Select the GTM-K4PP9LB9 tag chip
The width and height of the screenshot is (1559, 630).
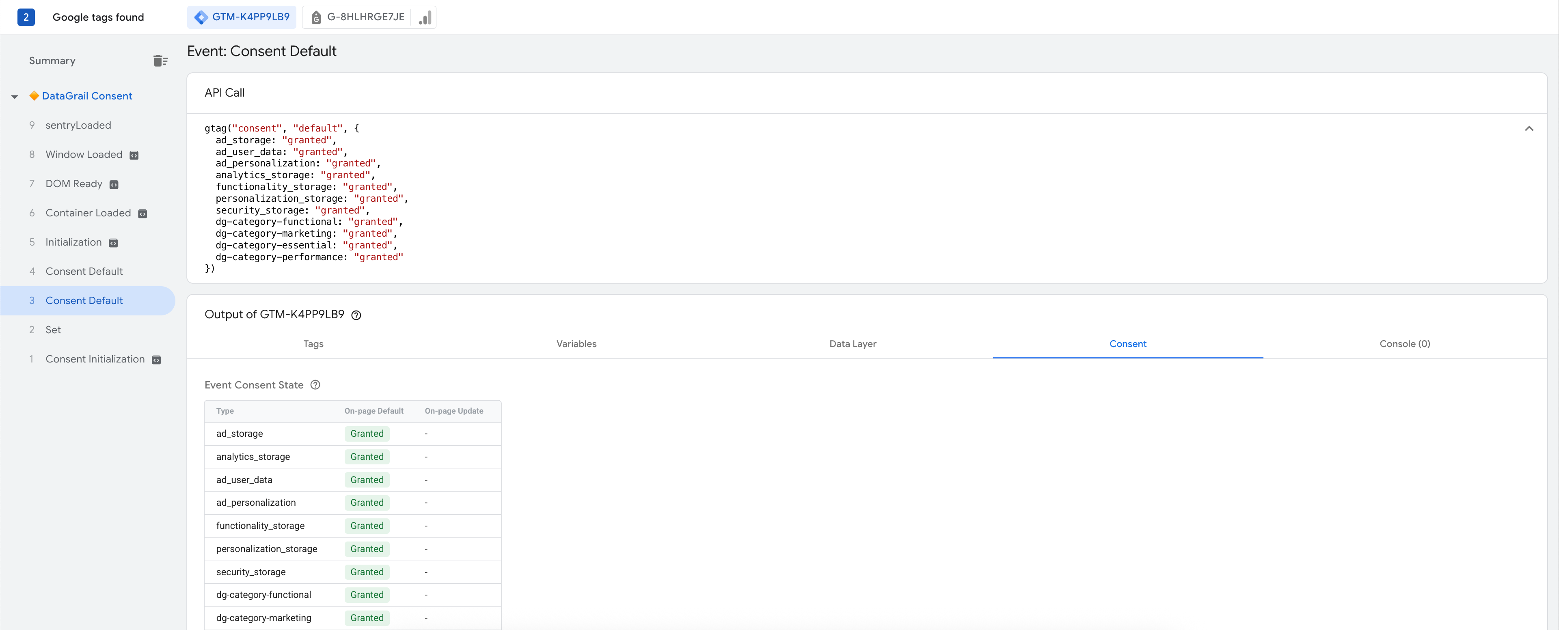coord(242,17)
